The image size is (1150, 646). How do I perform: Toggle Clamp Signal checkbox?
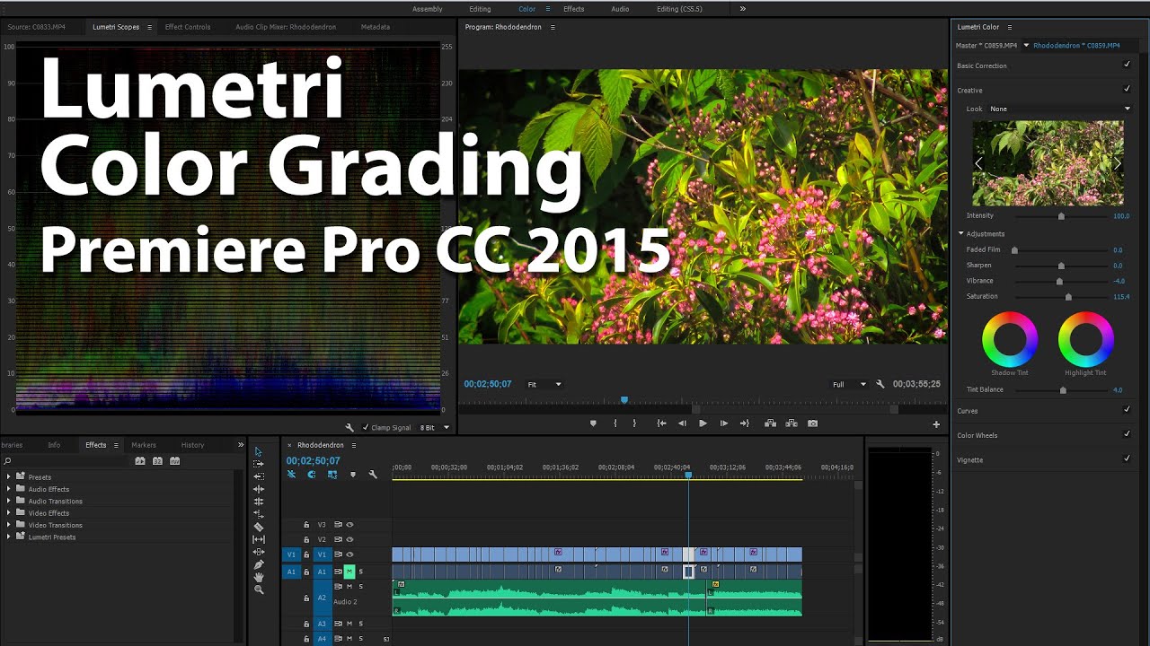tap(365, 428)
